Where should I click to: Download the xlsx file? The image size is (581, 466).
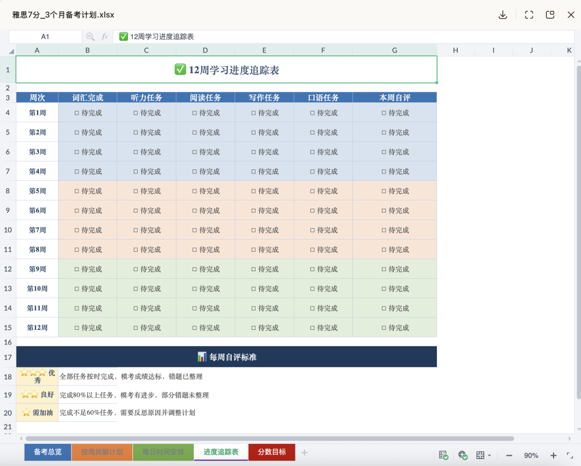(x=502, y=15)
